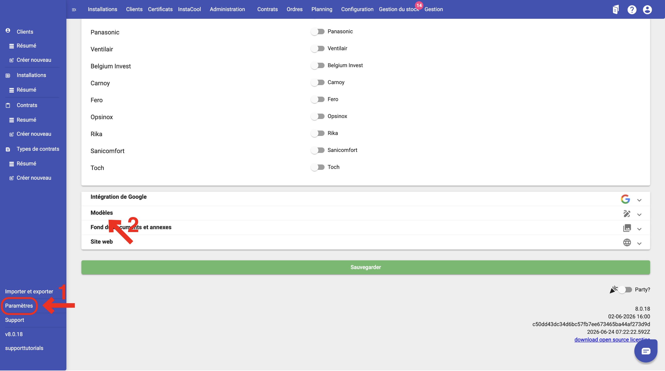Open the Gestion top menu item
Screen dimensions: 665x371
[x=433, y=9]
